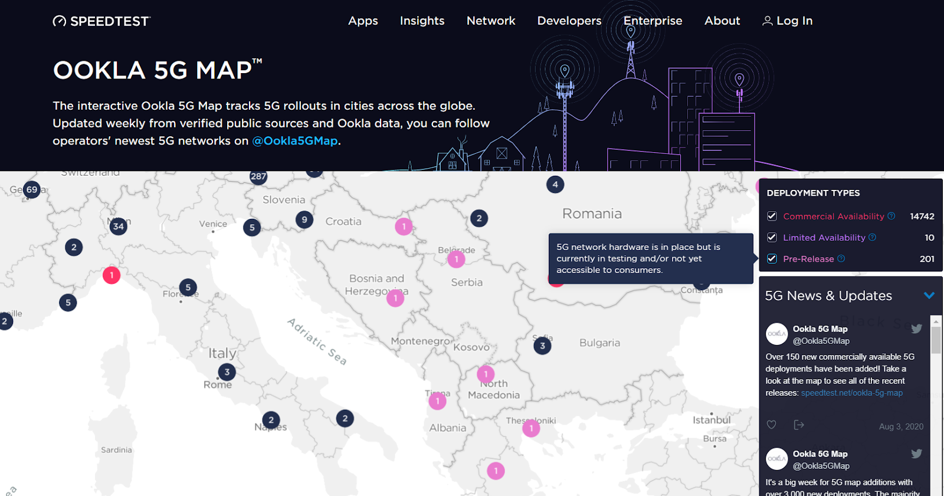Select red marker 1 in northern Italy
944x496 pixels.
pyautogui.click(x=112, y=275)
